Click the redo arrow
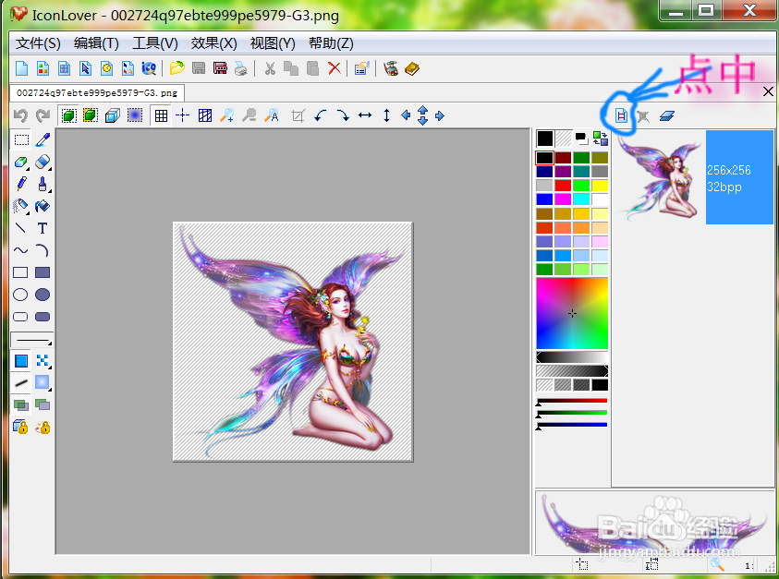779x579 pixels. 43,115
